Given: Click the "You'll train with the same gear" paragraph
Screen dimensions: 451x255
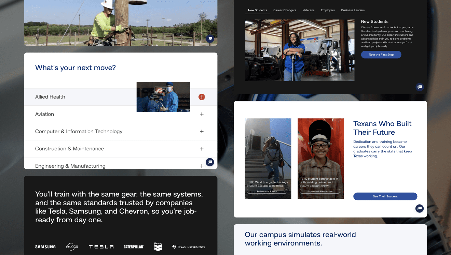Looking at the screenshot, I should coord(119,207).
